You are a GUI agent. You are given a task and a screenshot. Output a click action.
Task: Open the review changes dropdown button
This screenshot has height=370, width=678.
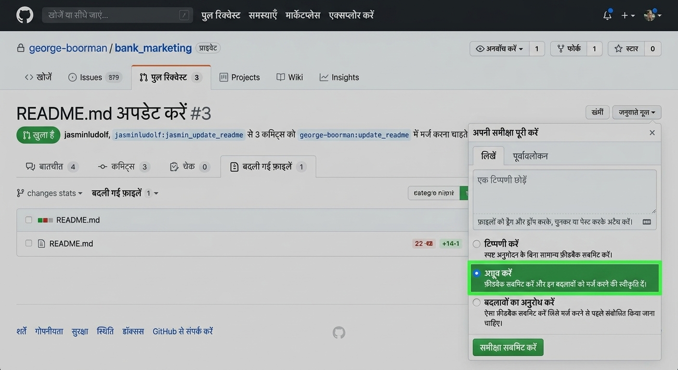637,112
